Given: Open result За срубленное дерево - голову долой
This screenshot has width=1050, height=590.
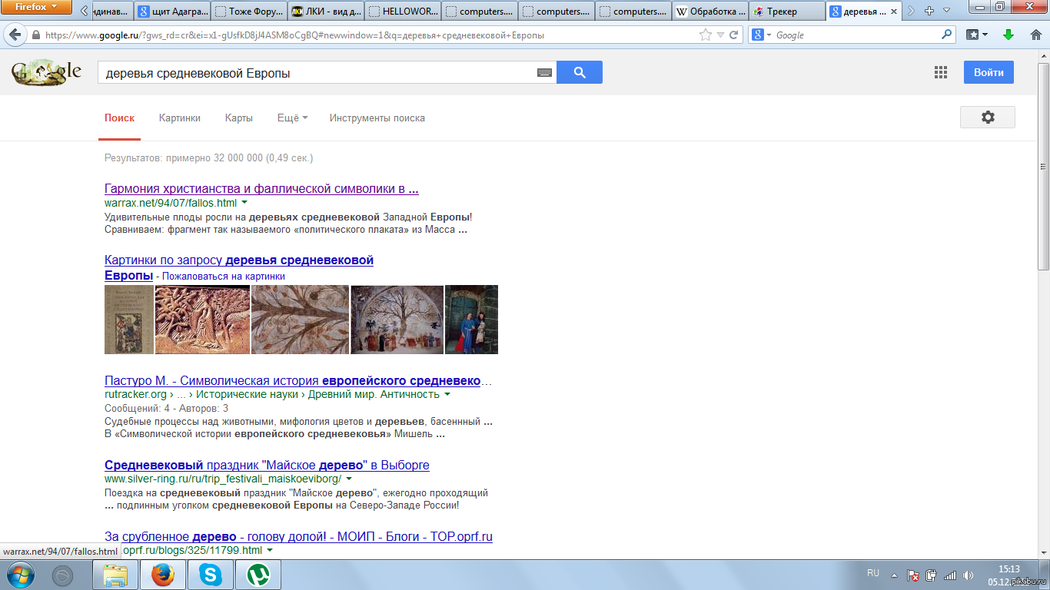Looking at the screenshot, I should click(298, 537).
